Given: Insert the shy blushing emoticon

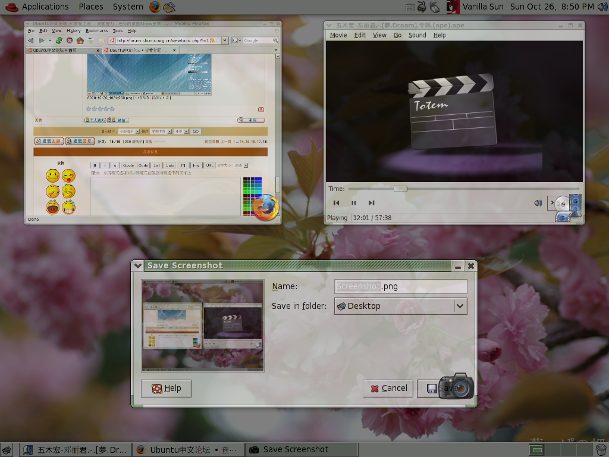Looking at the screenshot, I should pyautogui.click(x=53, y=192).
